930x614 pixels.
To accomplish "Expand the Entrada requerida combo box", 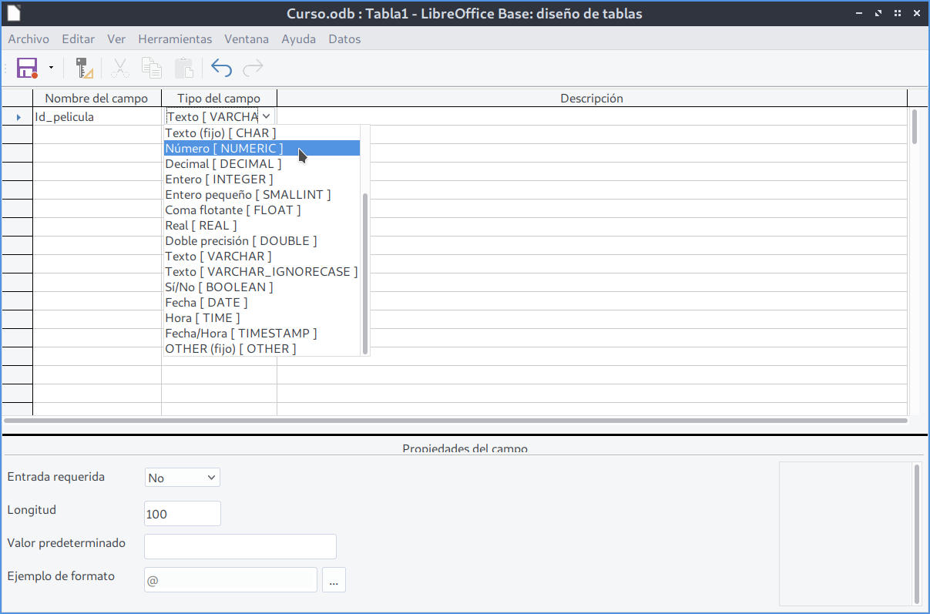I will click(x=183, y=478).
